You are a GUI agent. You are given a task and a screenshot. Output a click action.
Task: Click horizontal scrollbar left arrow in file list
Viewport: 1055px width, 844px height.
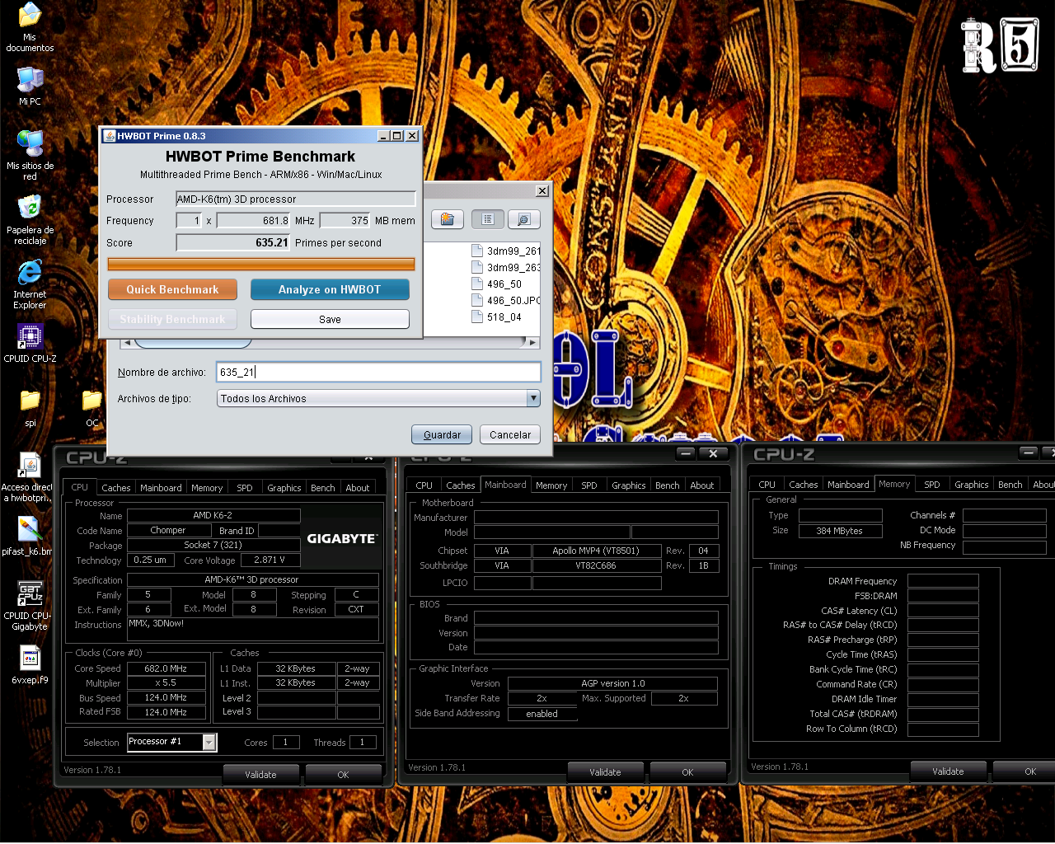126,342
